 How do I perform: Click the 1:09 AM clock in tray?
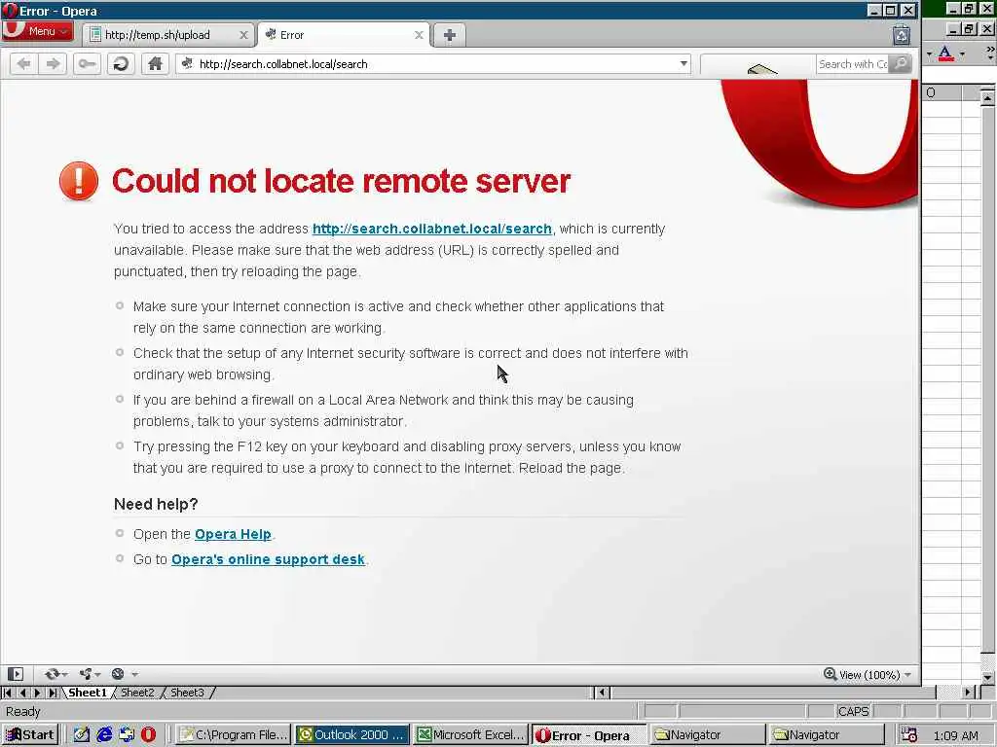956,735
